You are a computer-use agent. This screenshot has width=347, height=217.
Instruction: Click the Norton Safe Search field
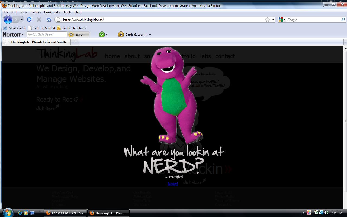click(47, 34)
